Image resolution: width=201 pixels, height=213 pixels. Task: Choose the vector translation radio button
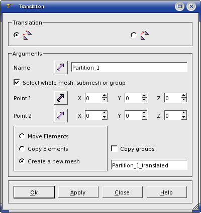(134, 35)
